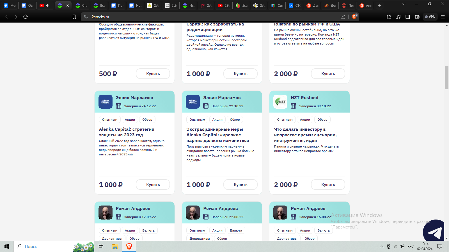Open the Windows notification center
The width and height of the screenshot is (449, 252).
point(440,246)
